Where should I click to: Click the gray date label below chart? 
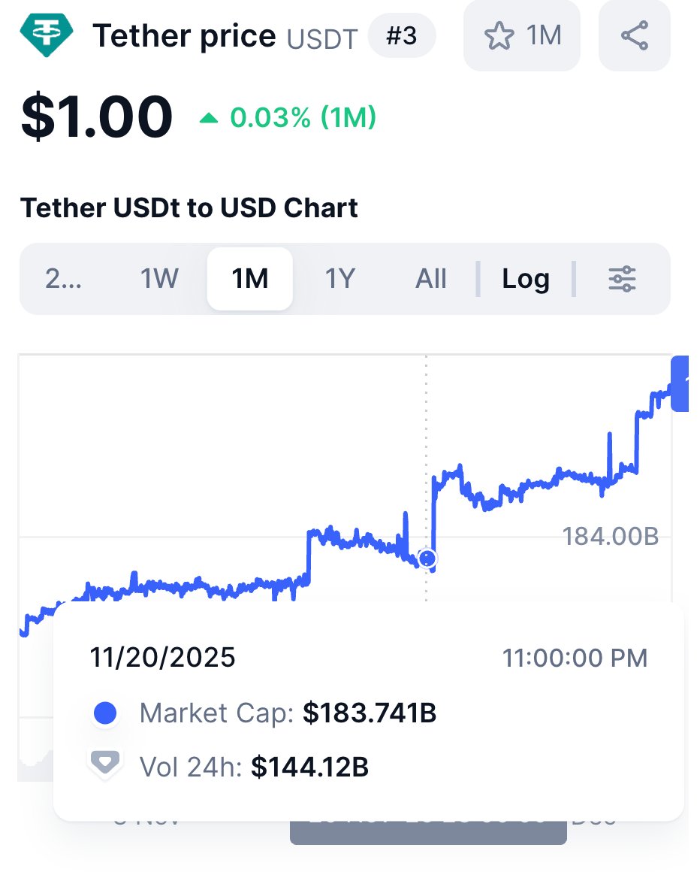[428, 832]
